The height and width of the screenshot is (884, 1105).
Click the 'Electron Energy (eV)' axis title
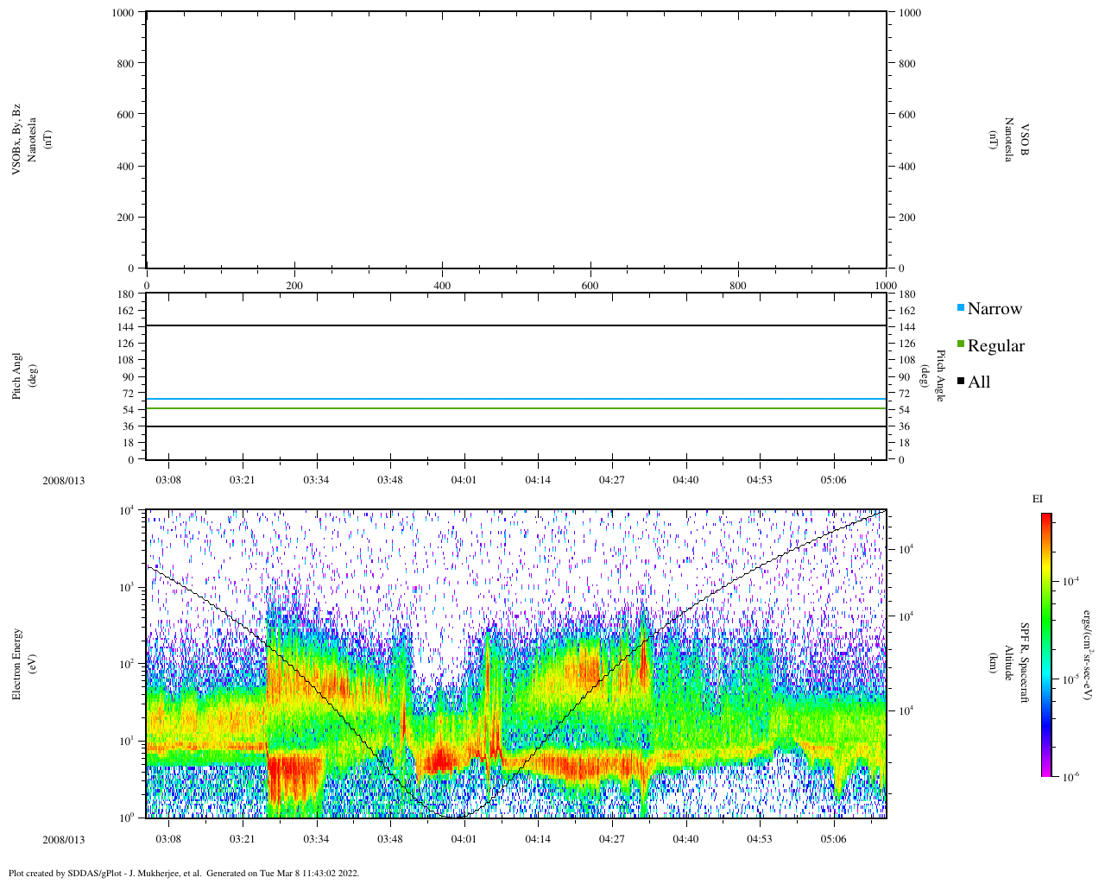point(25,664)
